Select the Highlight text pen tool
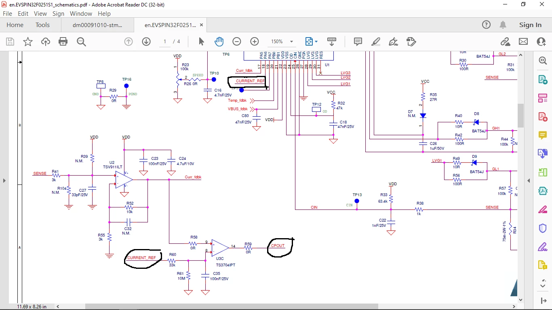Screen dimensions: 552x310 pyautogui.click(x=376, y=42)
